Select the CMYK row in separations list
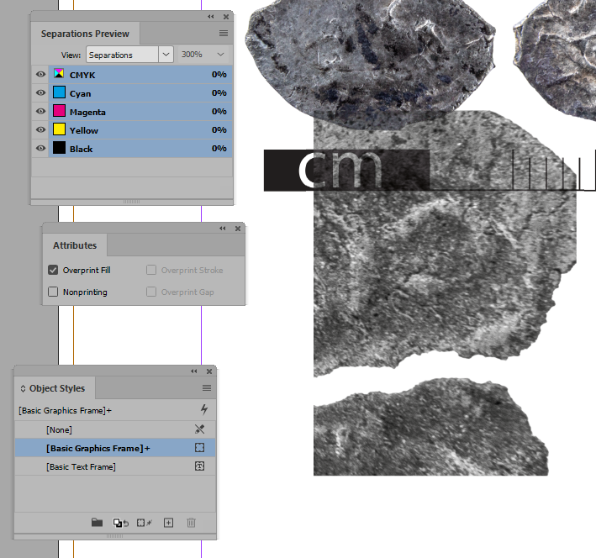 [x=140, y=75]
